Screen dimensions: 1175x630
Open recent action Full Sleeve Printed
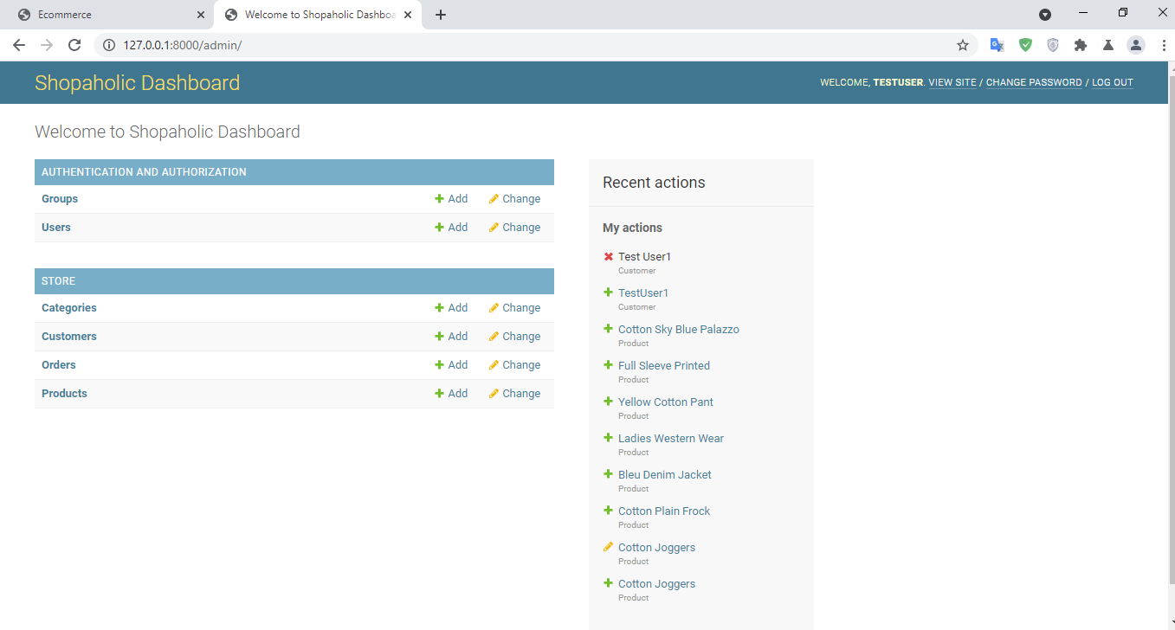664,366
